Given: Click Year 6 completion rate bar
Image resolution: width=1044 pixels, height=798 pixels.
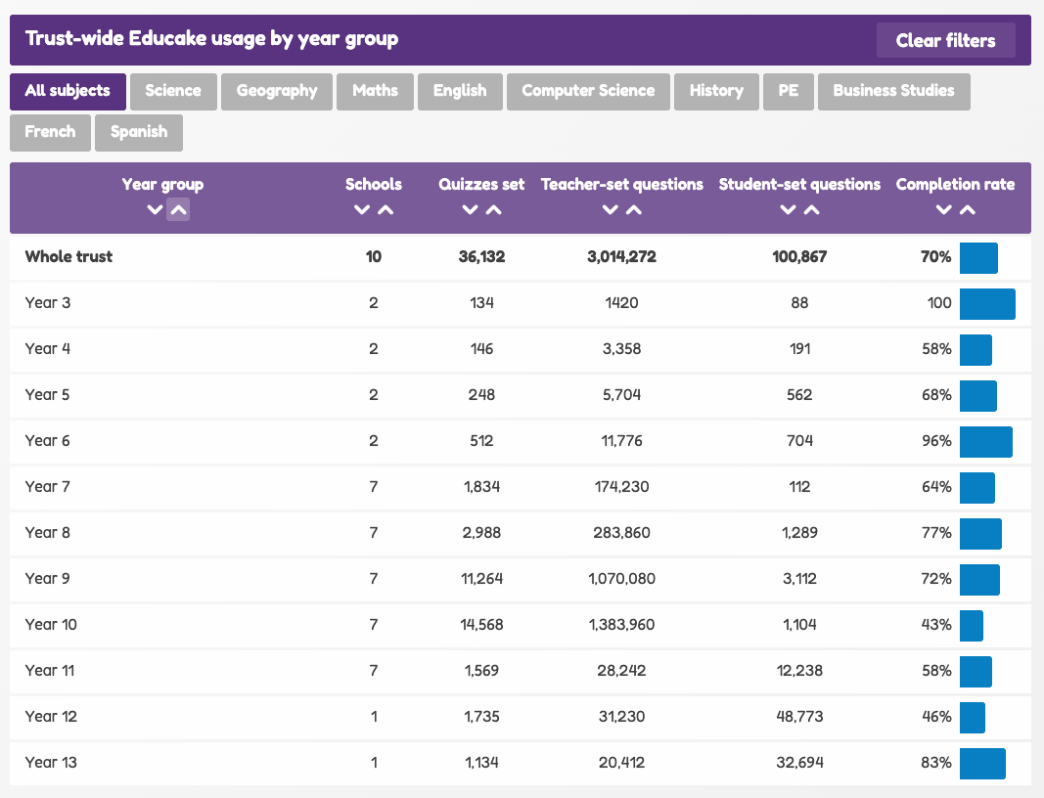Looking at the screenshot, I should pyautogui.click(x=986, y=442).
